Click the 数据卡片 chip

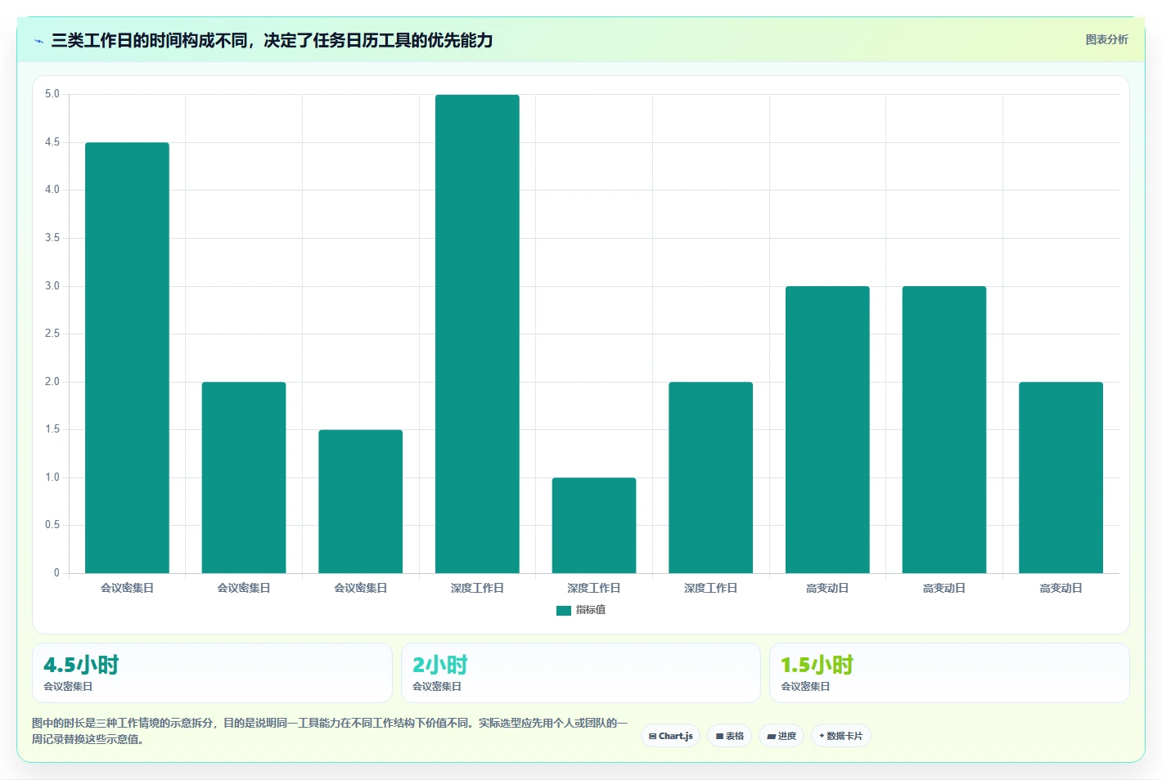840,736
